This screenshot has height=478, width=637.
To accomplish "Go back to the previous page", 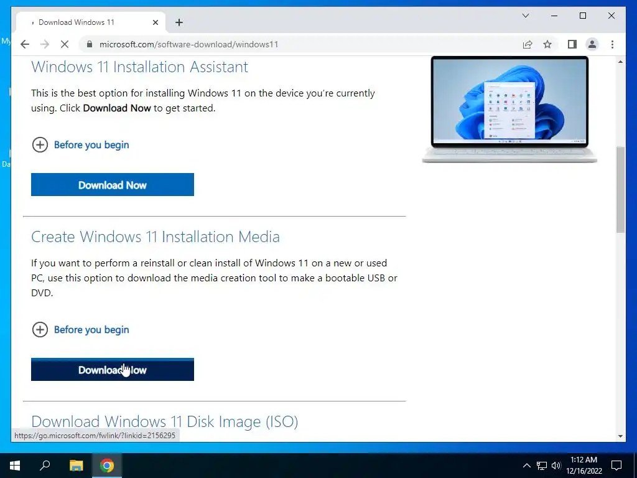I will click(x=25, y=44).
